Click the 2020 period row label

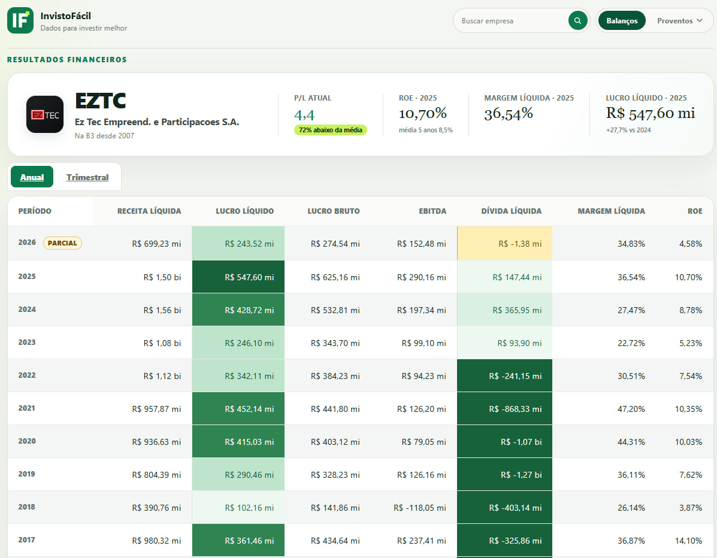[27, 441]
